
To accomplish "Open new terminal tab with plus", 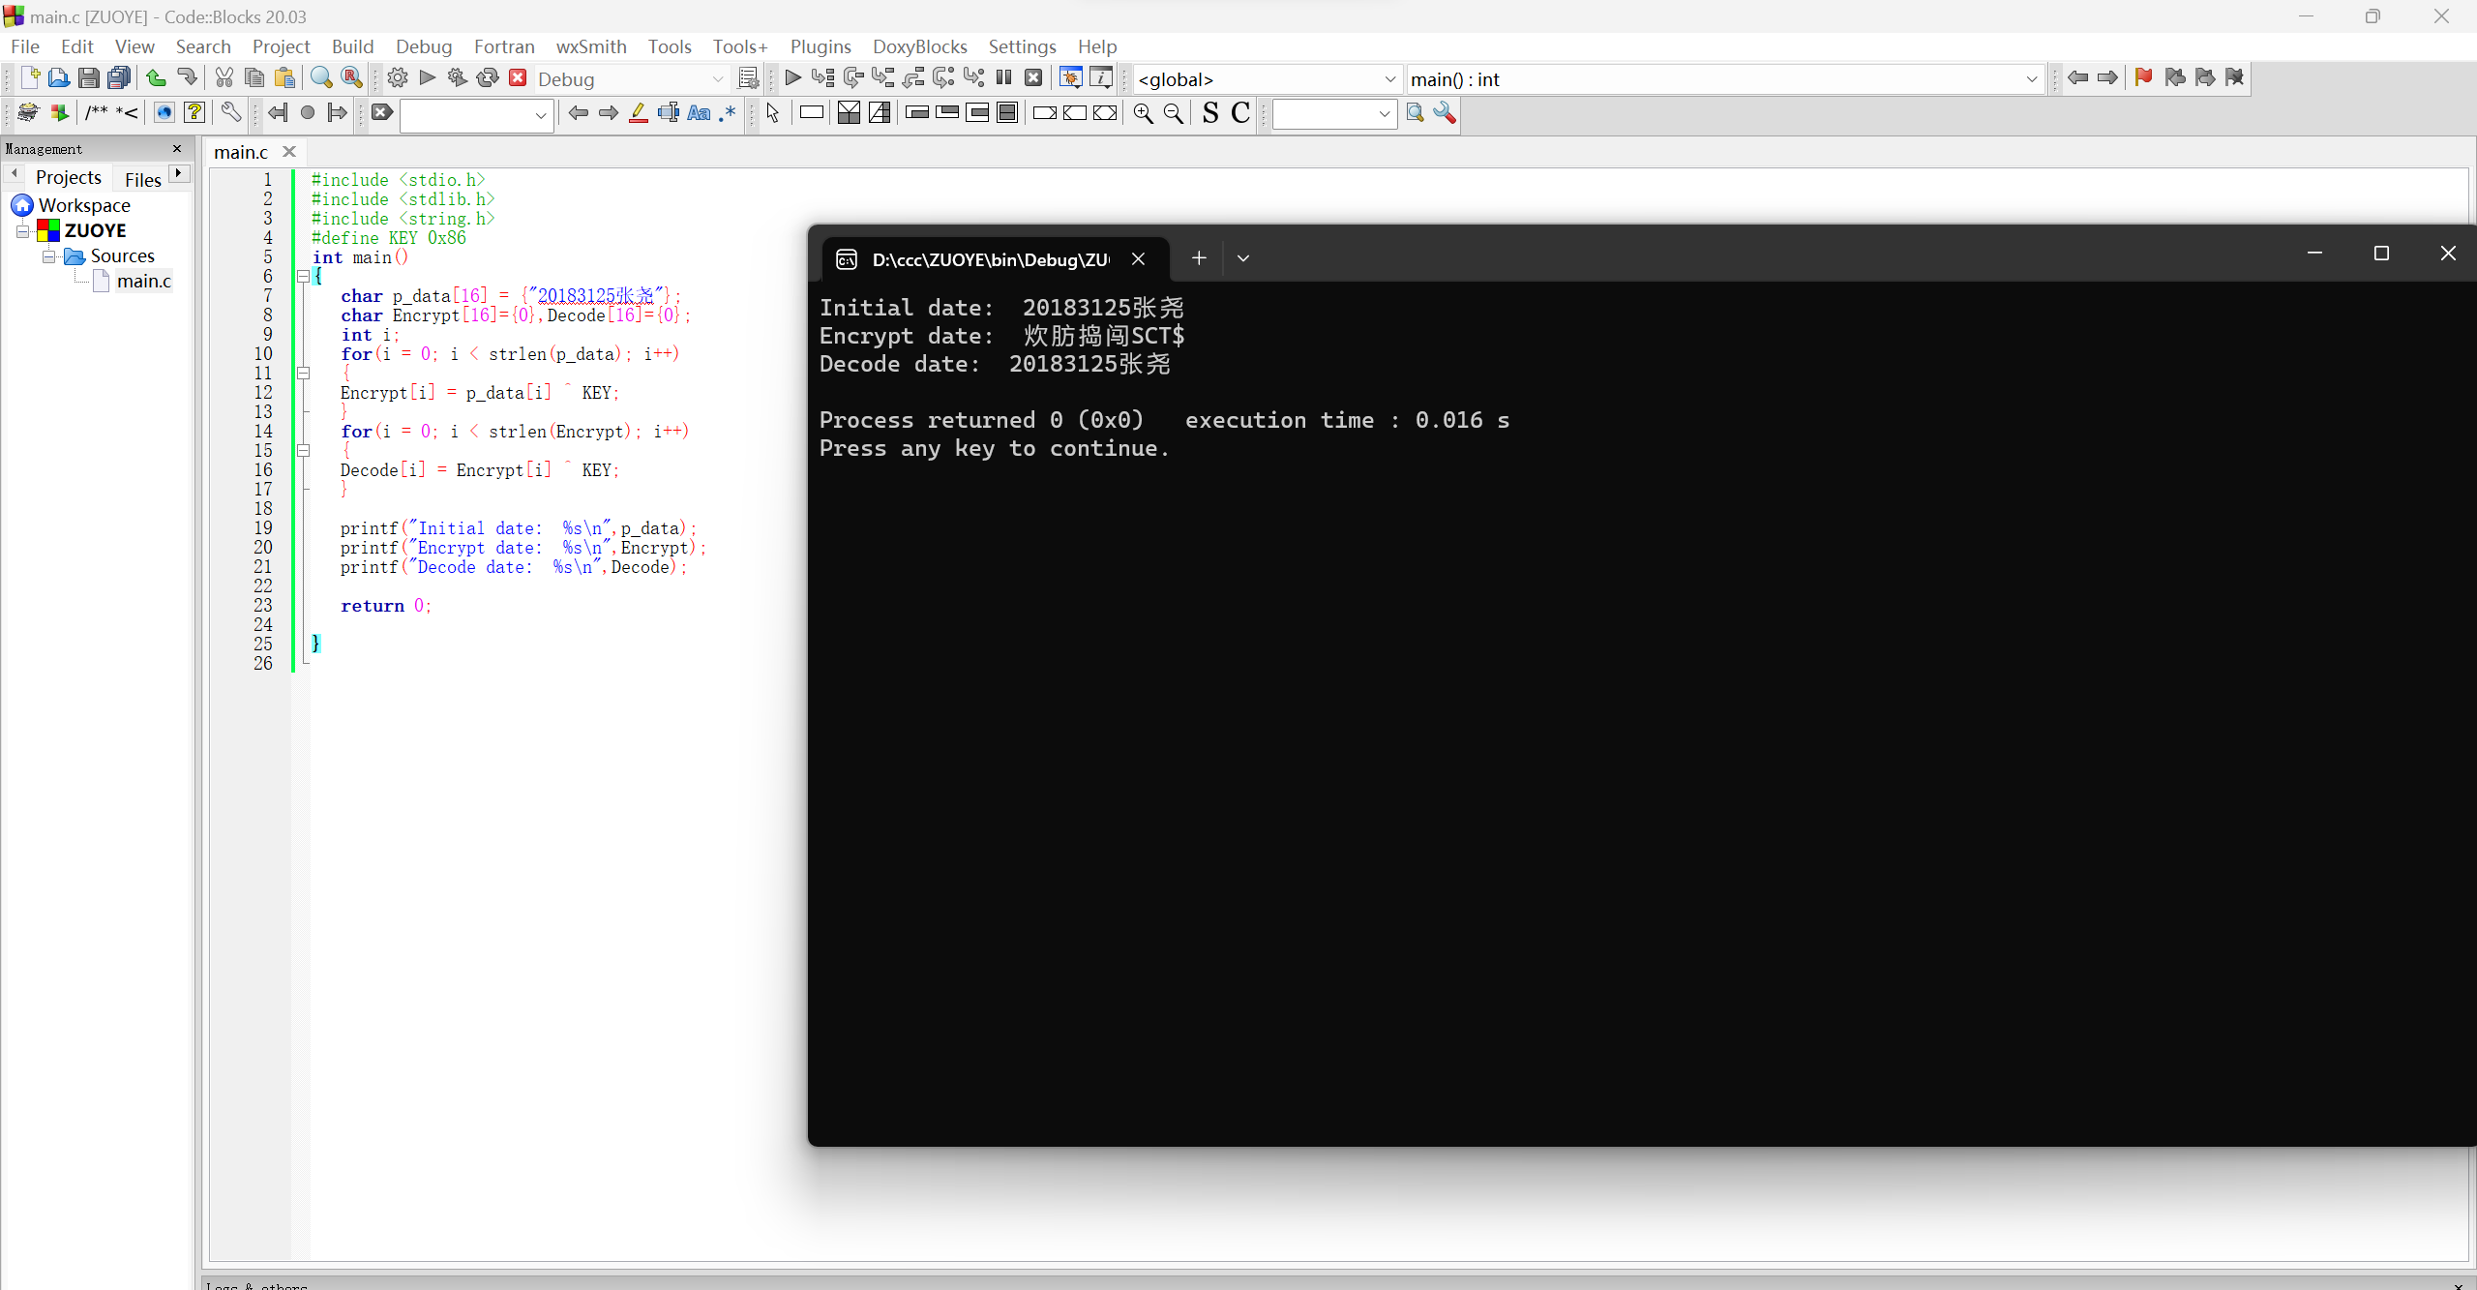I will pyautogui.click(x=1199, y=258).
